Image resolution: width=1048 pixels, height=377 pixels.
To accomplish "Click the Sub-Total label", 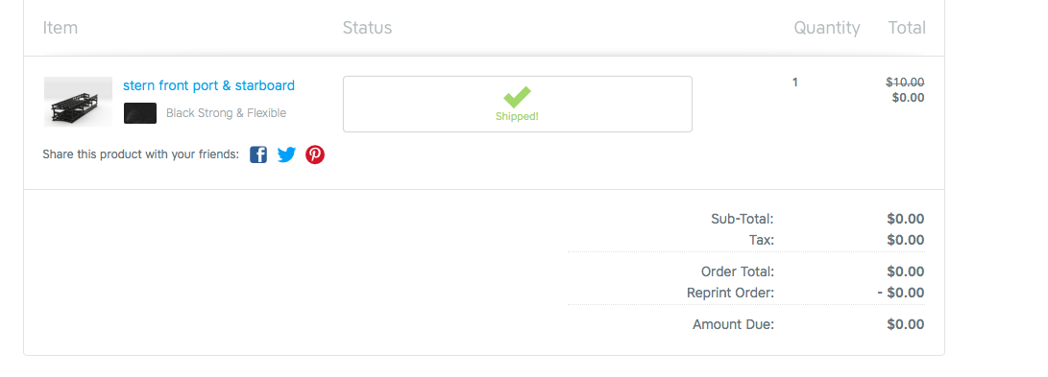I will click(742, 219).
